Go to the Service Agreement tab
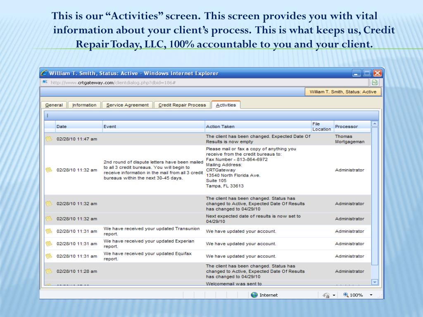The width and height of the screenshot is (423, 317). point(127,105)
